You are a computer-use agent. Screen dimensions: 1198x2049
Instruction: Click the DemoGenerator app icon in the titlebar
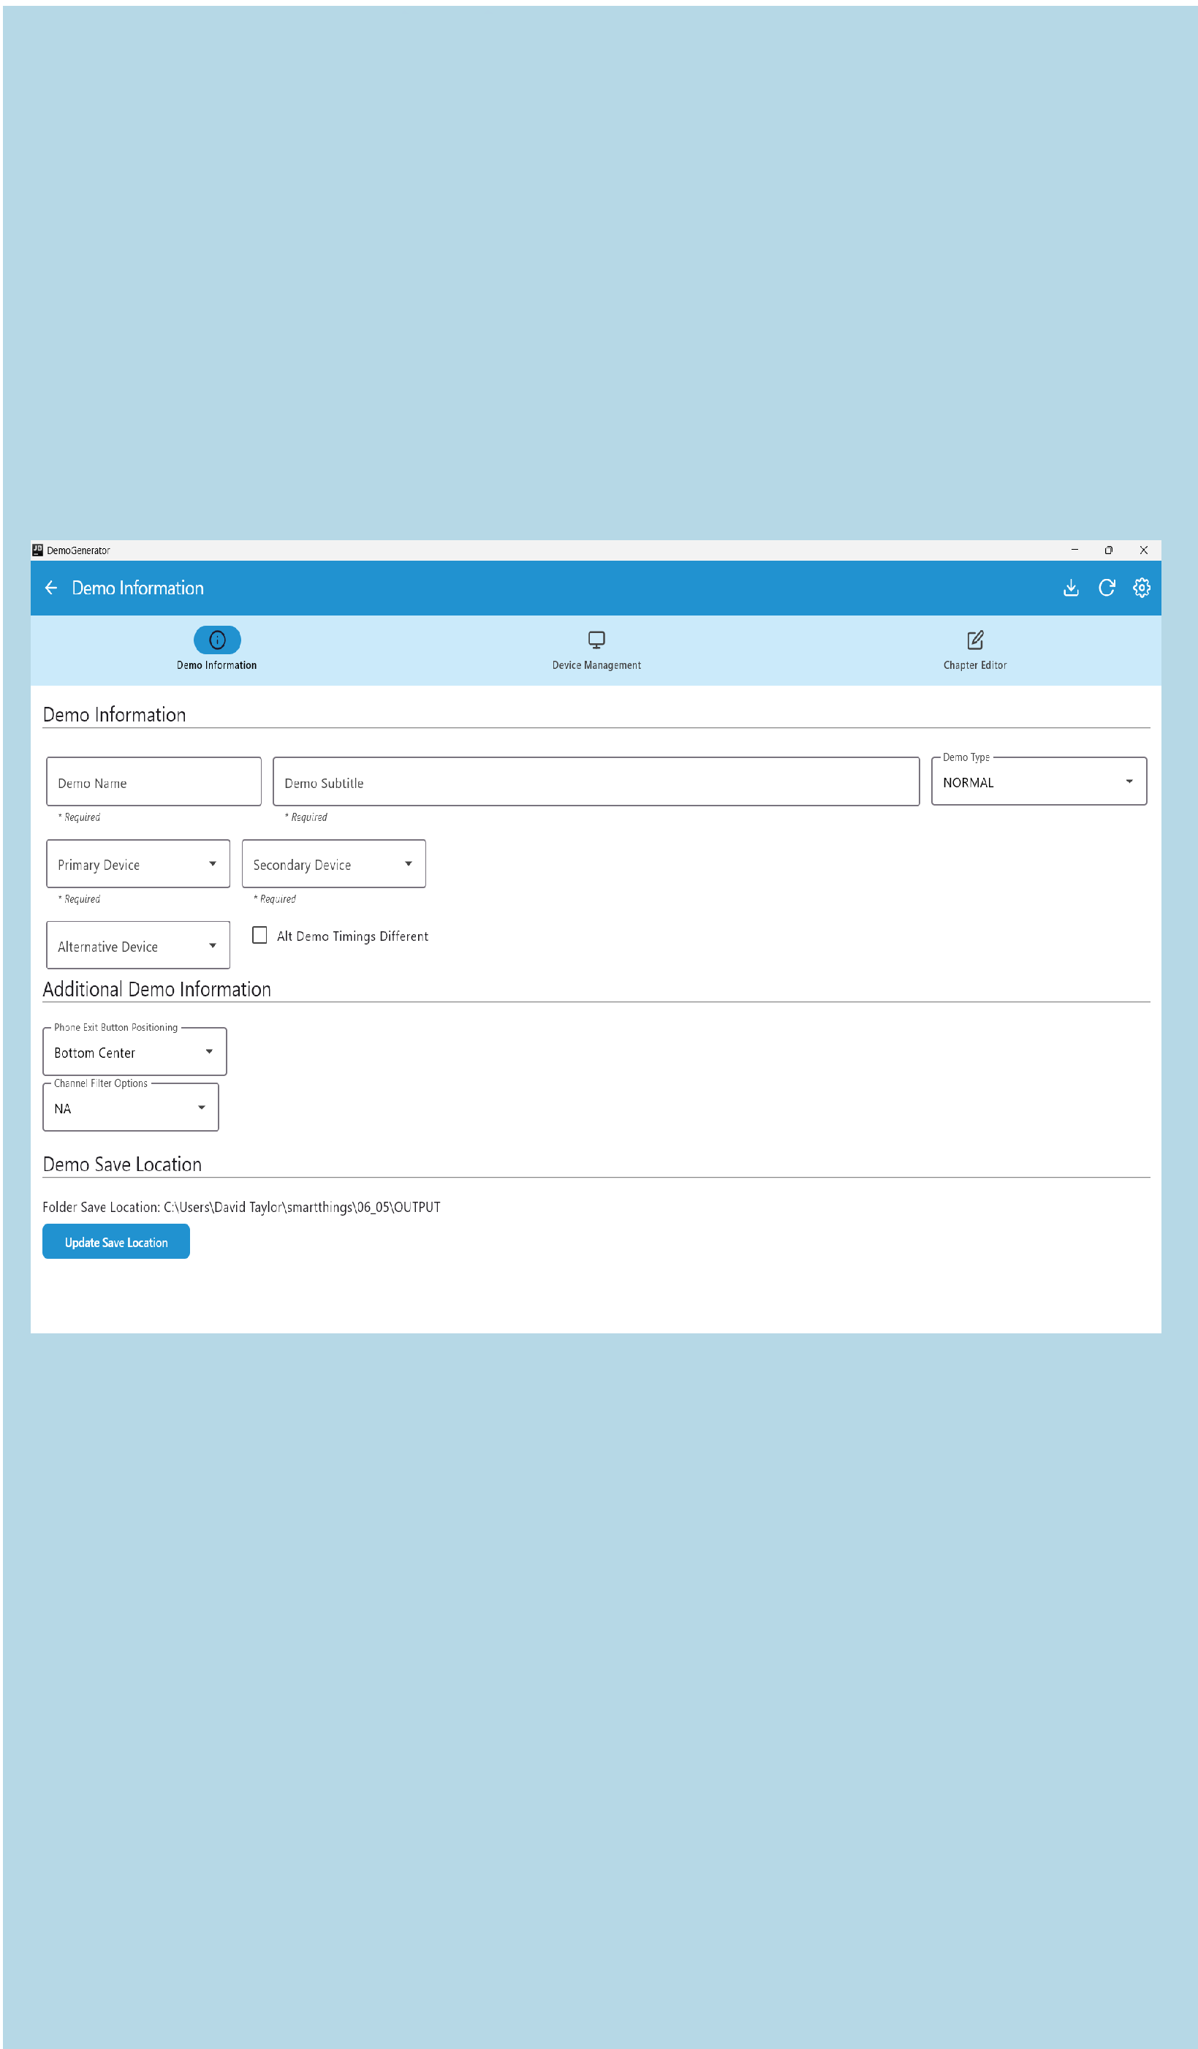(36, 550)
